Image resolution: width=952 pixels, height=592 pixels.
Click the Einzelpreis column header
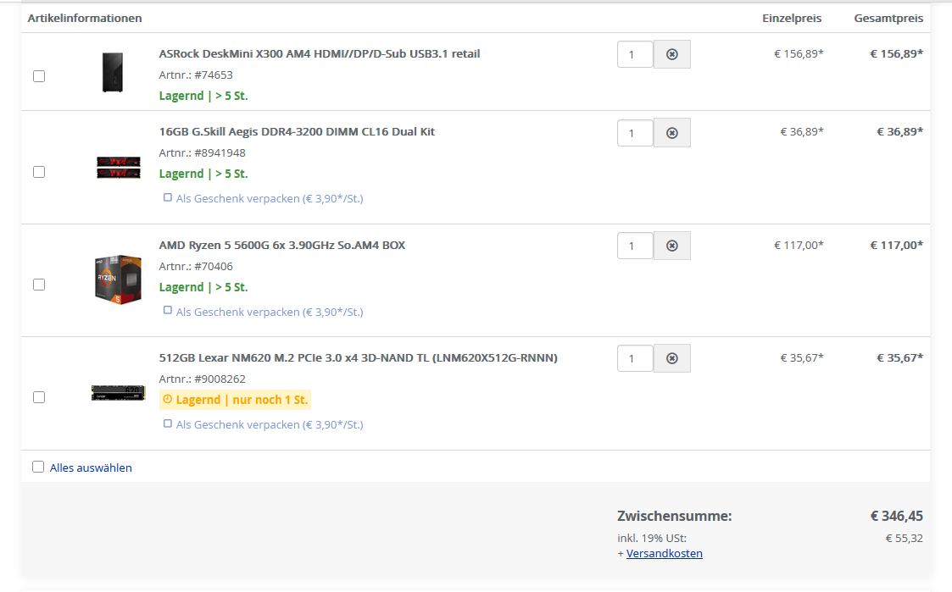tap(792, 18)
